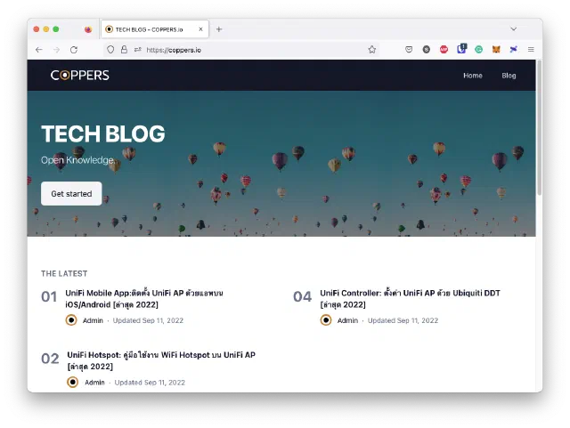This screenshot has height=428, width=570.
Task: Open the Blog nav link
Action: click(509, 76)
